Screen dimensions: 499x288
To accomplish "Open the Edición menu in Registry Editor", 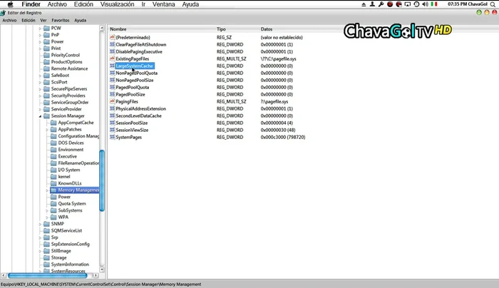I will click(29, 20).
